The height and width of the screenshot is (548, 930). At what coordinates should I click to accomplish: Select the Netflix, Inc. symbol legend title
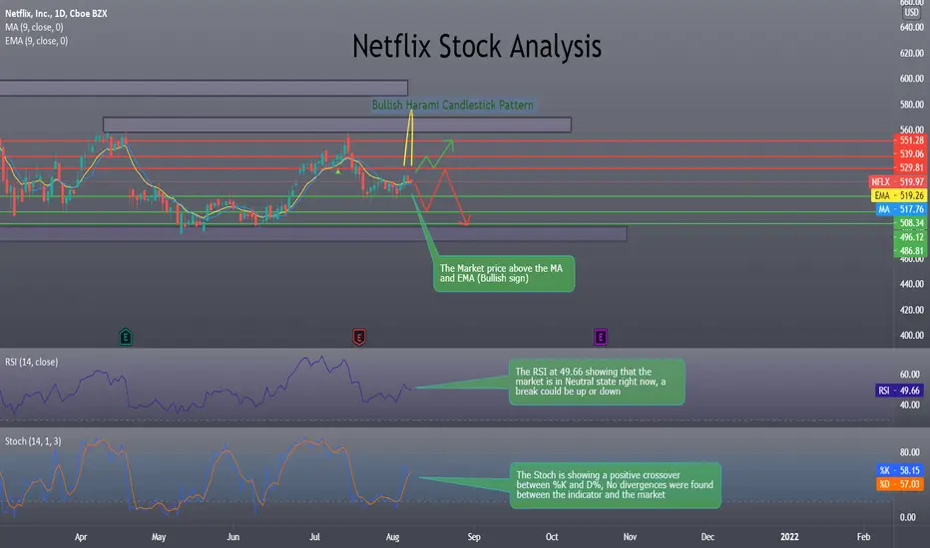(x=56, y=13)
